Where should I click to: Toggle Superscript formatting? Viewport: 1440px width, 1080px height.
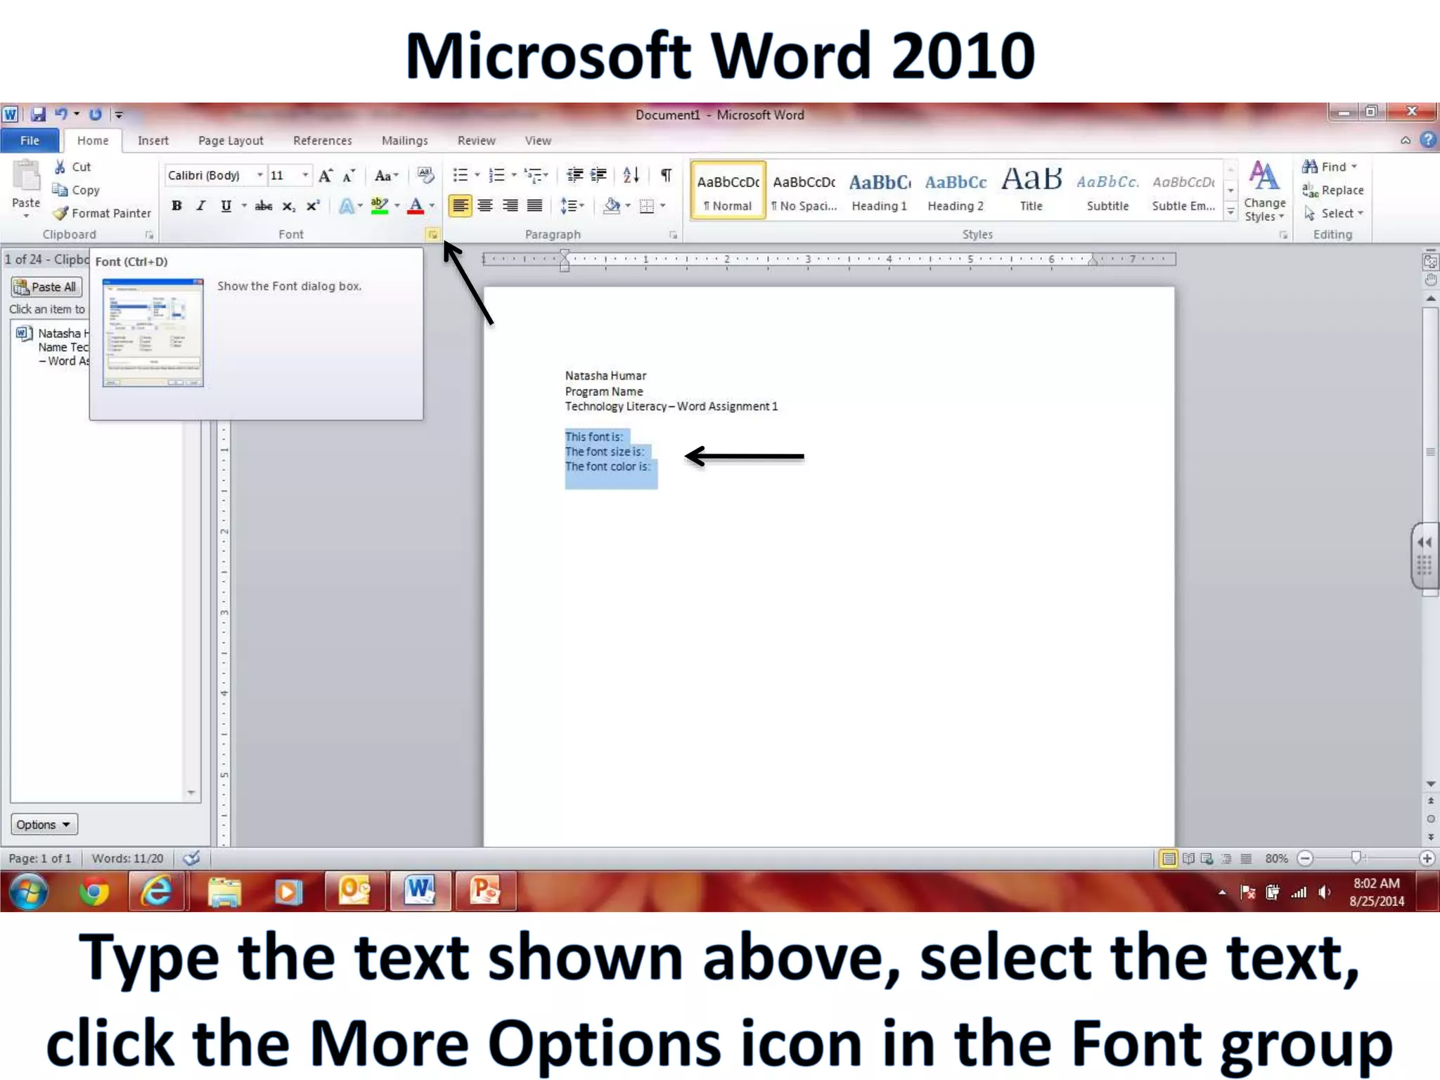(x=312, y=206)
